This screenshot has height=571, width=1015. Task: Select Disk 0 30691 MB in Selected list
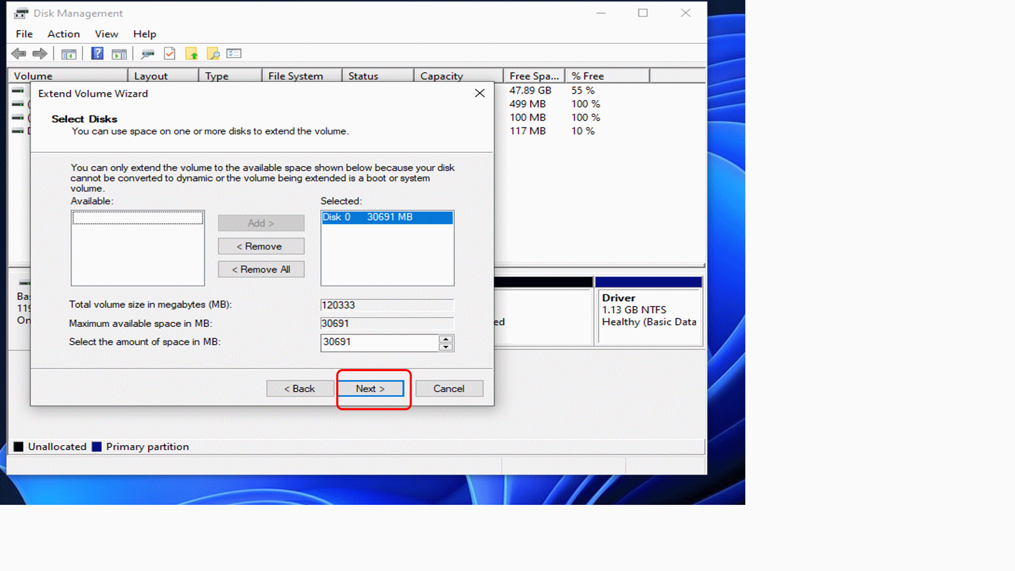pos(386,217)
